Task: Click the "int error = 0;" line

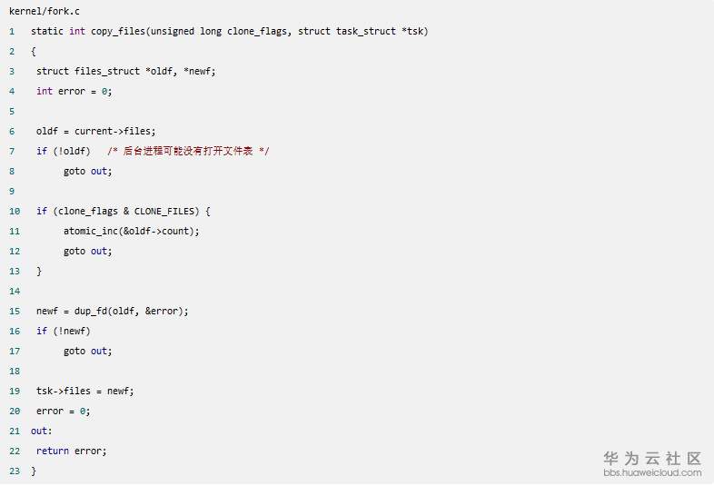Action: click(x=74, y=91)
